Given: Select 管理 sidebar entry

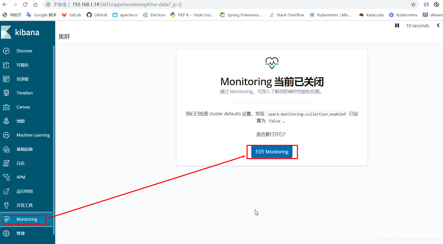Looking at the screenshot, I should [21, 233].
